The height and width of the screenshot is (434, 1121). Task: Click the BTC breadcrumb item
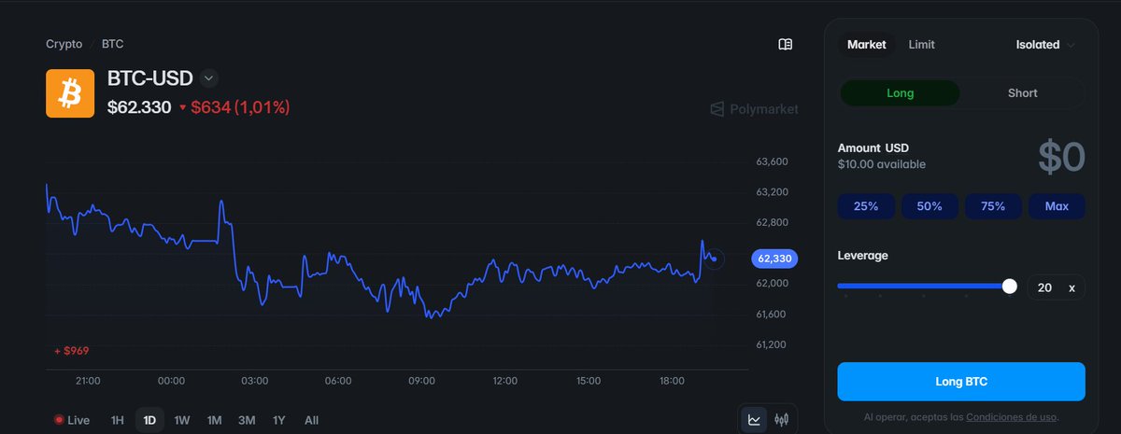pos(112,44)
